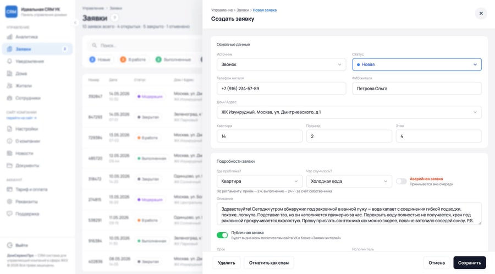Image resolution: width=495 pixels, height=274 pixels.
Task: Turn off the Публичная заявка switch
Action: click(x=222, y=235)
